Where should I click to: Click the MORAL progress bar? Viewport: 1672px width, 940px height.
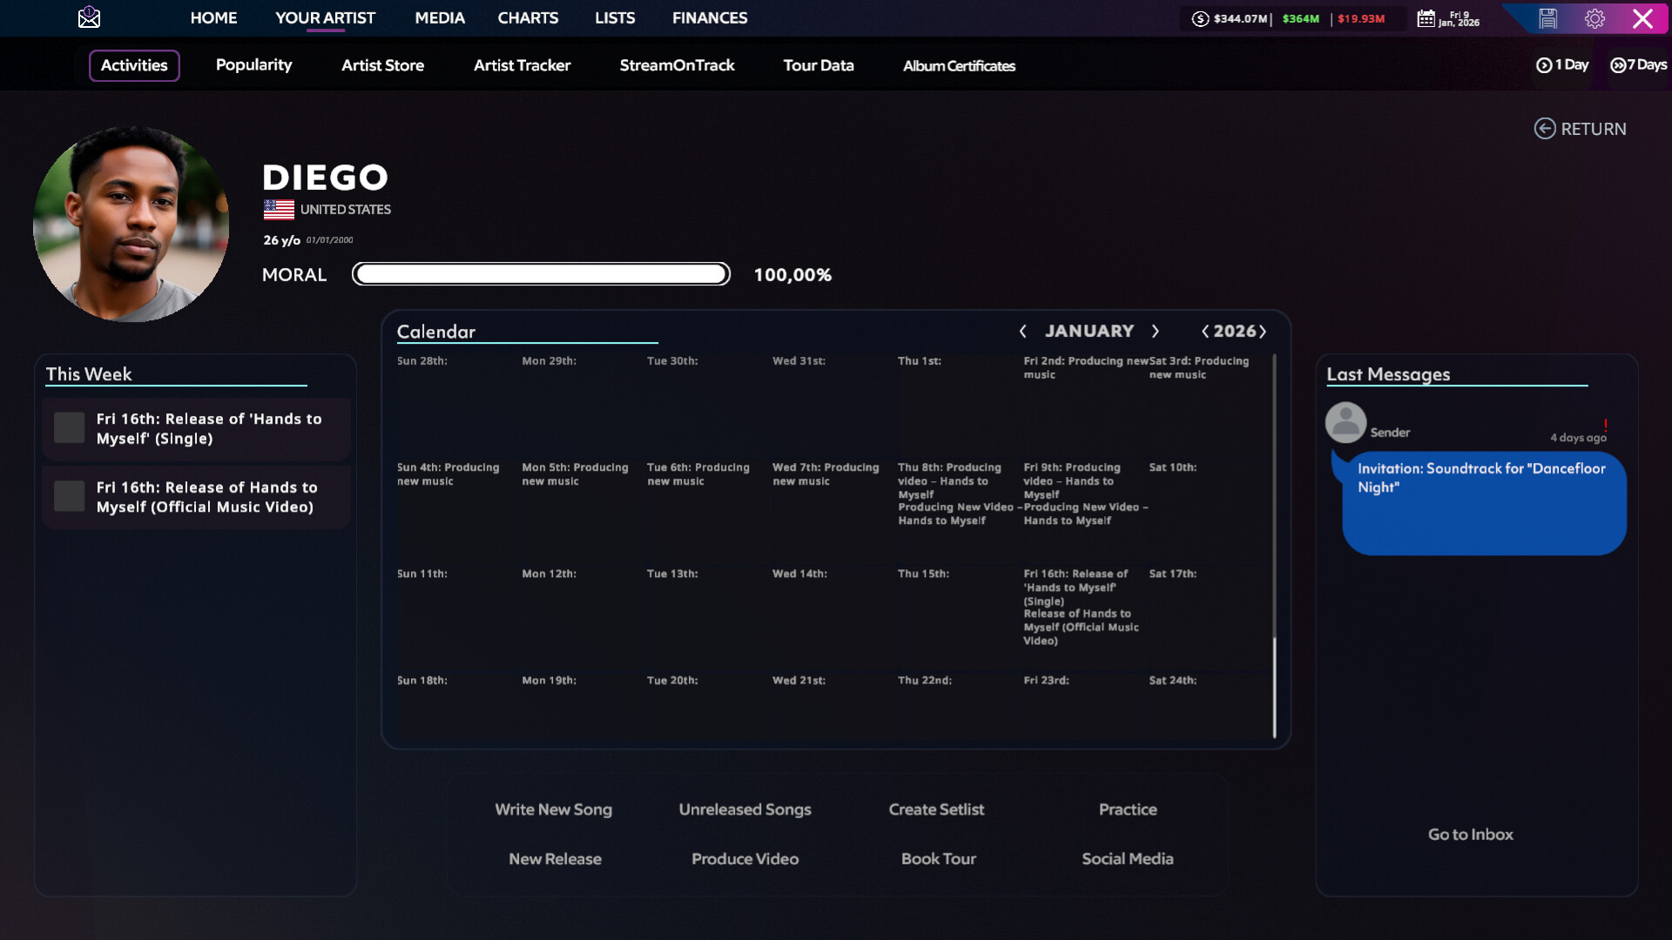pos(541,274)
